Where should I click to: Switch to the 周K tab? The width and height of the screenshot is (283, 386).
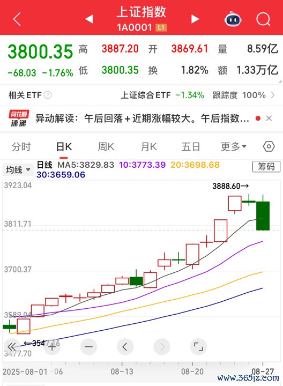pos(106,147)
